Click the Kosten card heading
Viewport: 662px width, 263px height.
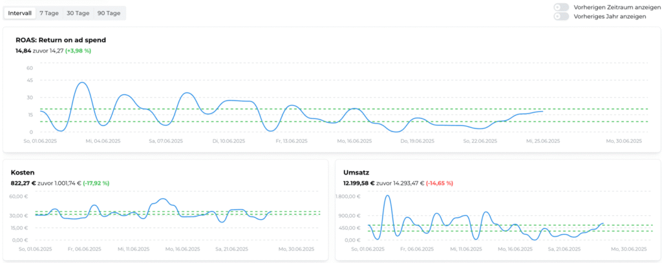pos(23,173)
